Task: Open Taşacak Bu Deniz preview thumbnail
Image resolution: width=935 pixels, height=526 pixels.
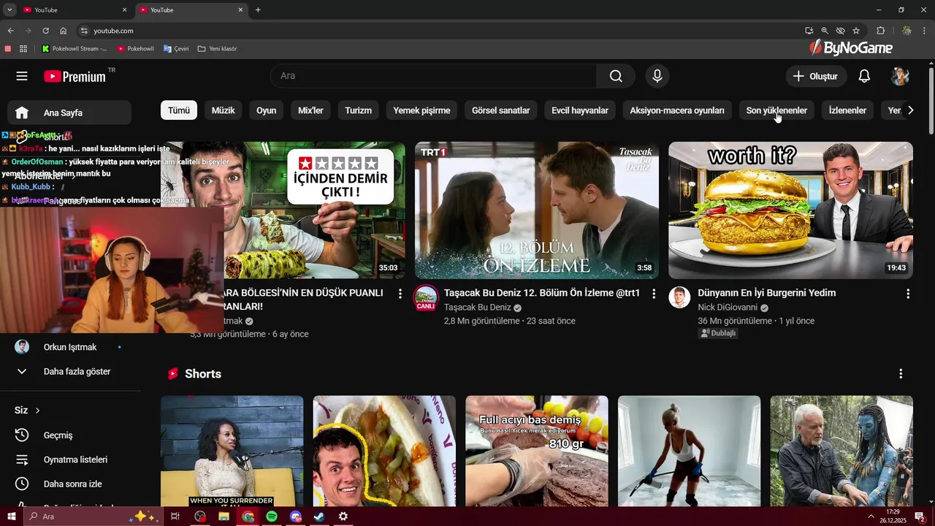Action: [x=537, y=210]
